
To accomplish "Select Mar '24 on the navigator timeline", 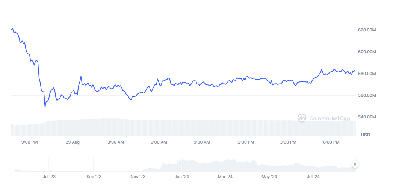I will point(225,177).
